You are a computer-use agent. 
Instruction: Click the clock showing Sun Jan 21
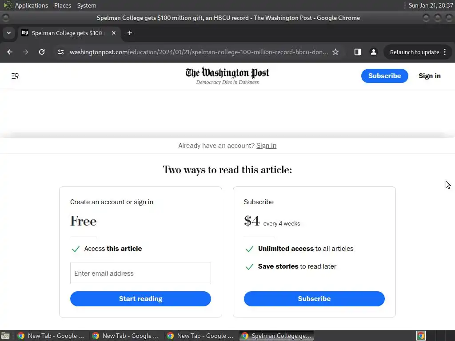point(431,5)
